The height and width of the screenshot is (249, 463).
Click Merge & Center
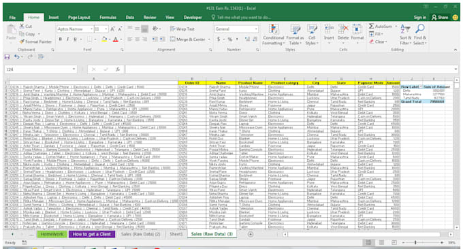(187, 39)
